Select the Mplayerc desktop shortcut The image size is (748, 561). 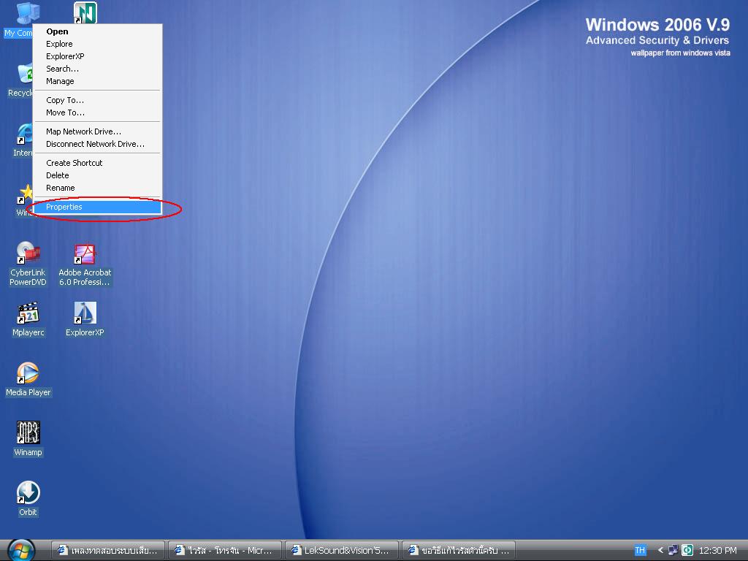click(28, 320)
